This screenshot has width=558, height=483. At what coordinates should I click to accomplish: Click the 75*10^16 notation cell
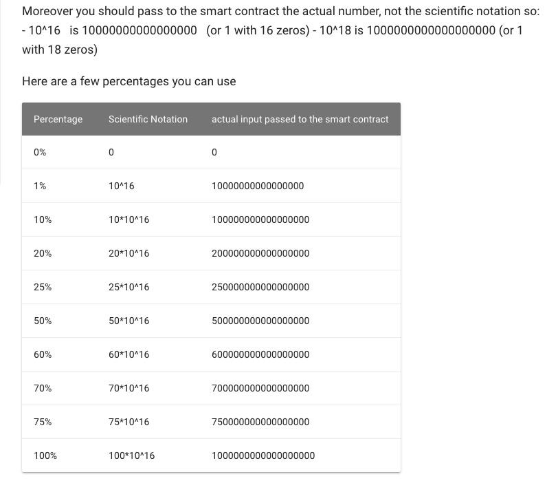point(129,422)
